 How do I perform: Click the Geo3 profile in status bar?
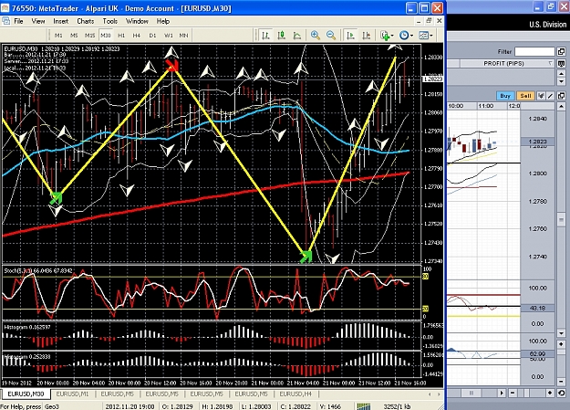pyautogui.click(x=52, y=406)
